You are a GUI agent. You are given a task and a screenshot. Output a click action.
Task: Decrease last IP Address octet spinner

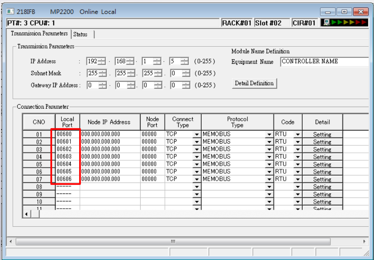click(x=184, y=63)
